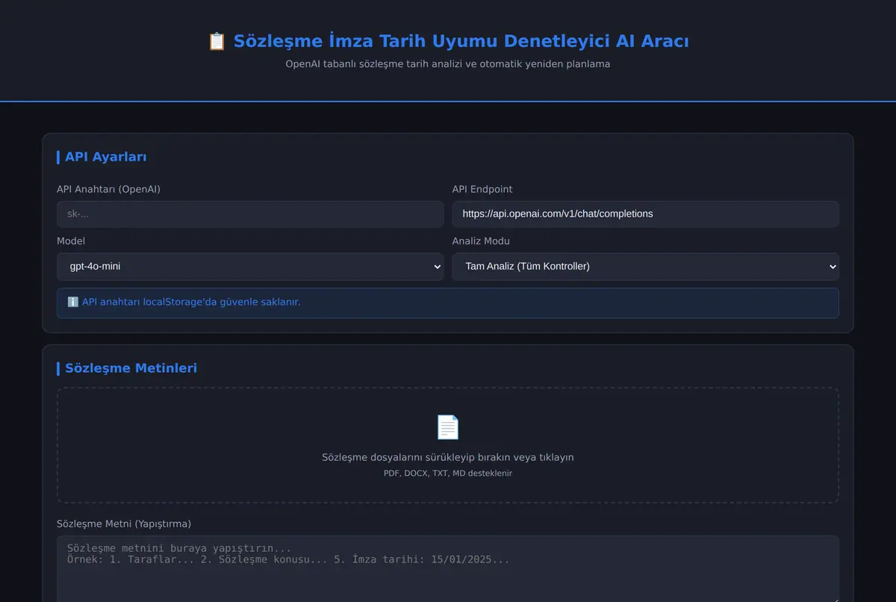Click the document icon in the upload area
The image size is (896, 602).
[x=448, y=427]
